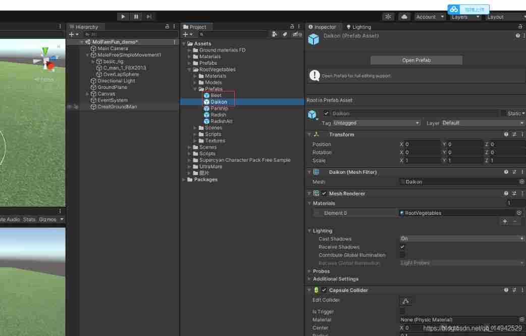This screenshot has width=526, height=336.
Task: Expand the Additional Settings section
Action: click(309, 279)
